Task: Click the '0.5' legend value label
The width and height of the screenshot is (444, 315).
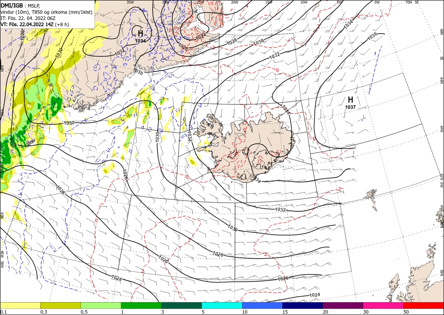Action: (x=84, y=312)
